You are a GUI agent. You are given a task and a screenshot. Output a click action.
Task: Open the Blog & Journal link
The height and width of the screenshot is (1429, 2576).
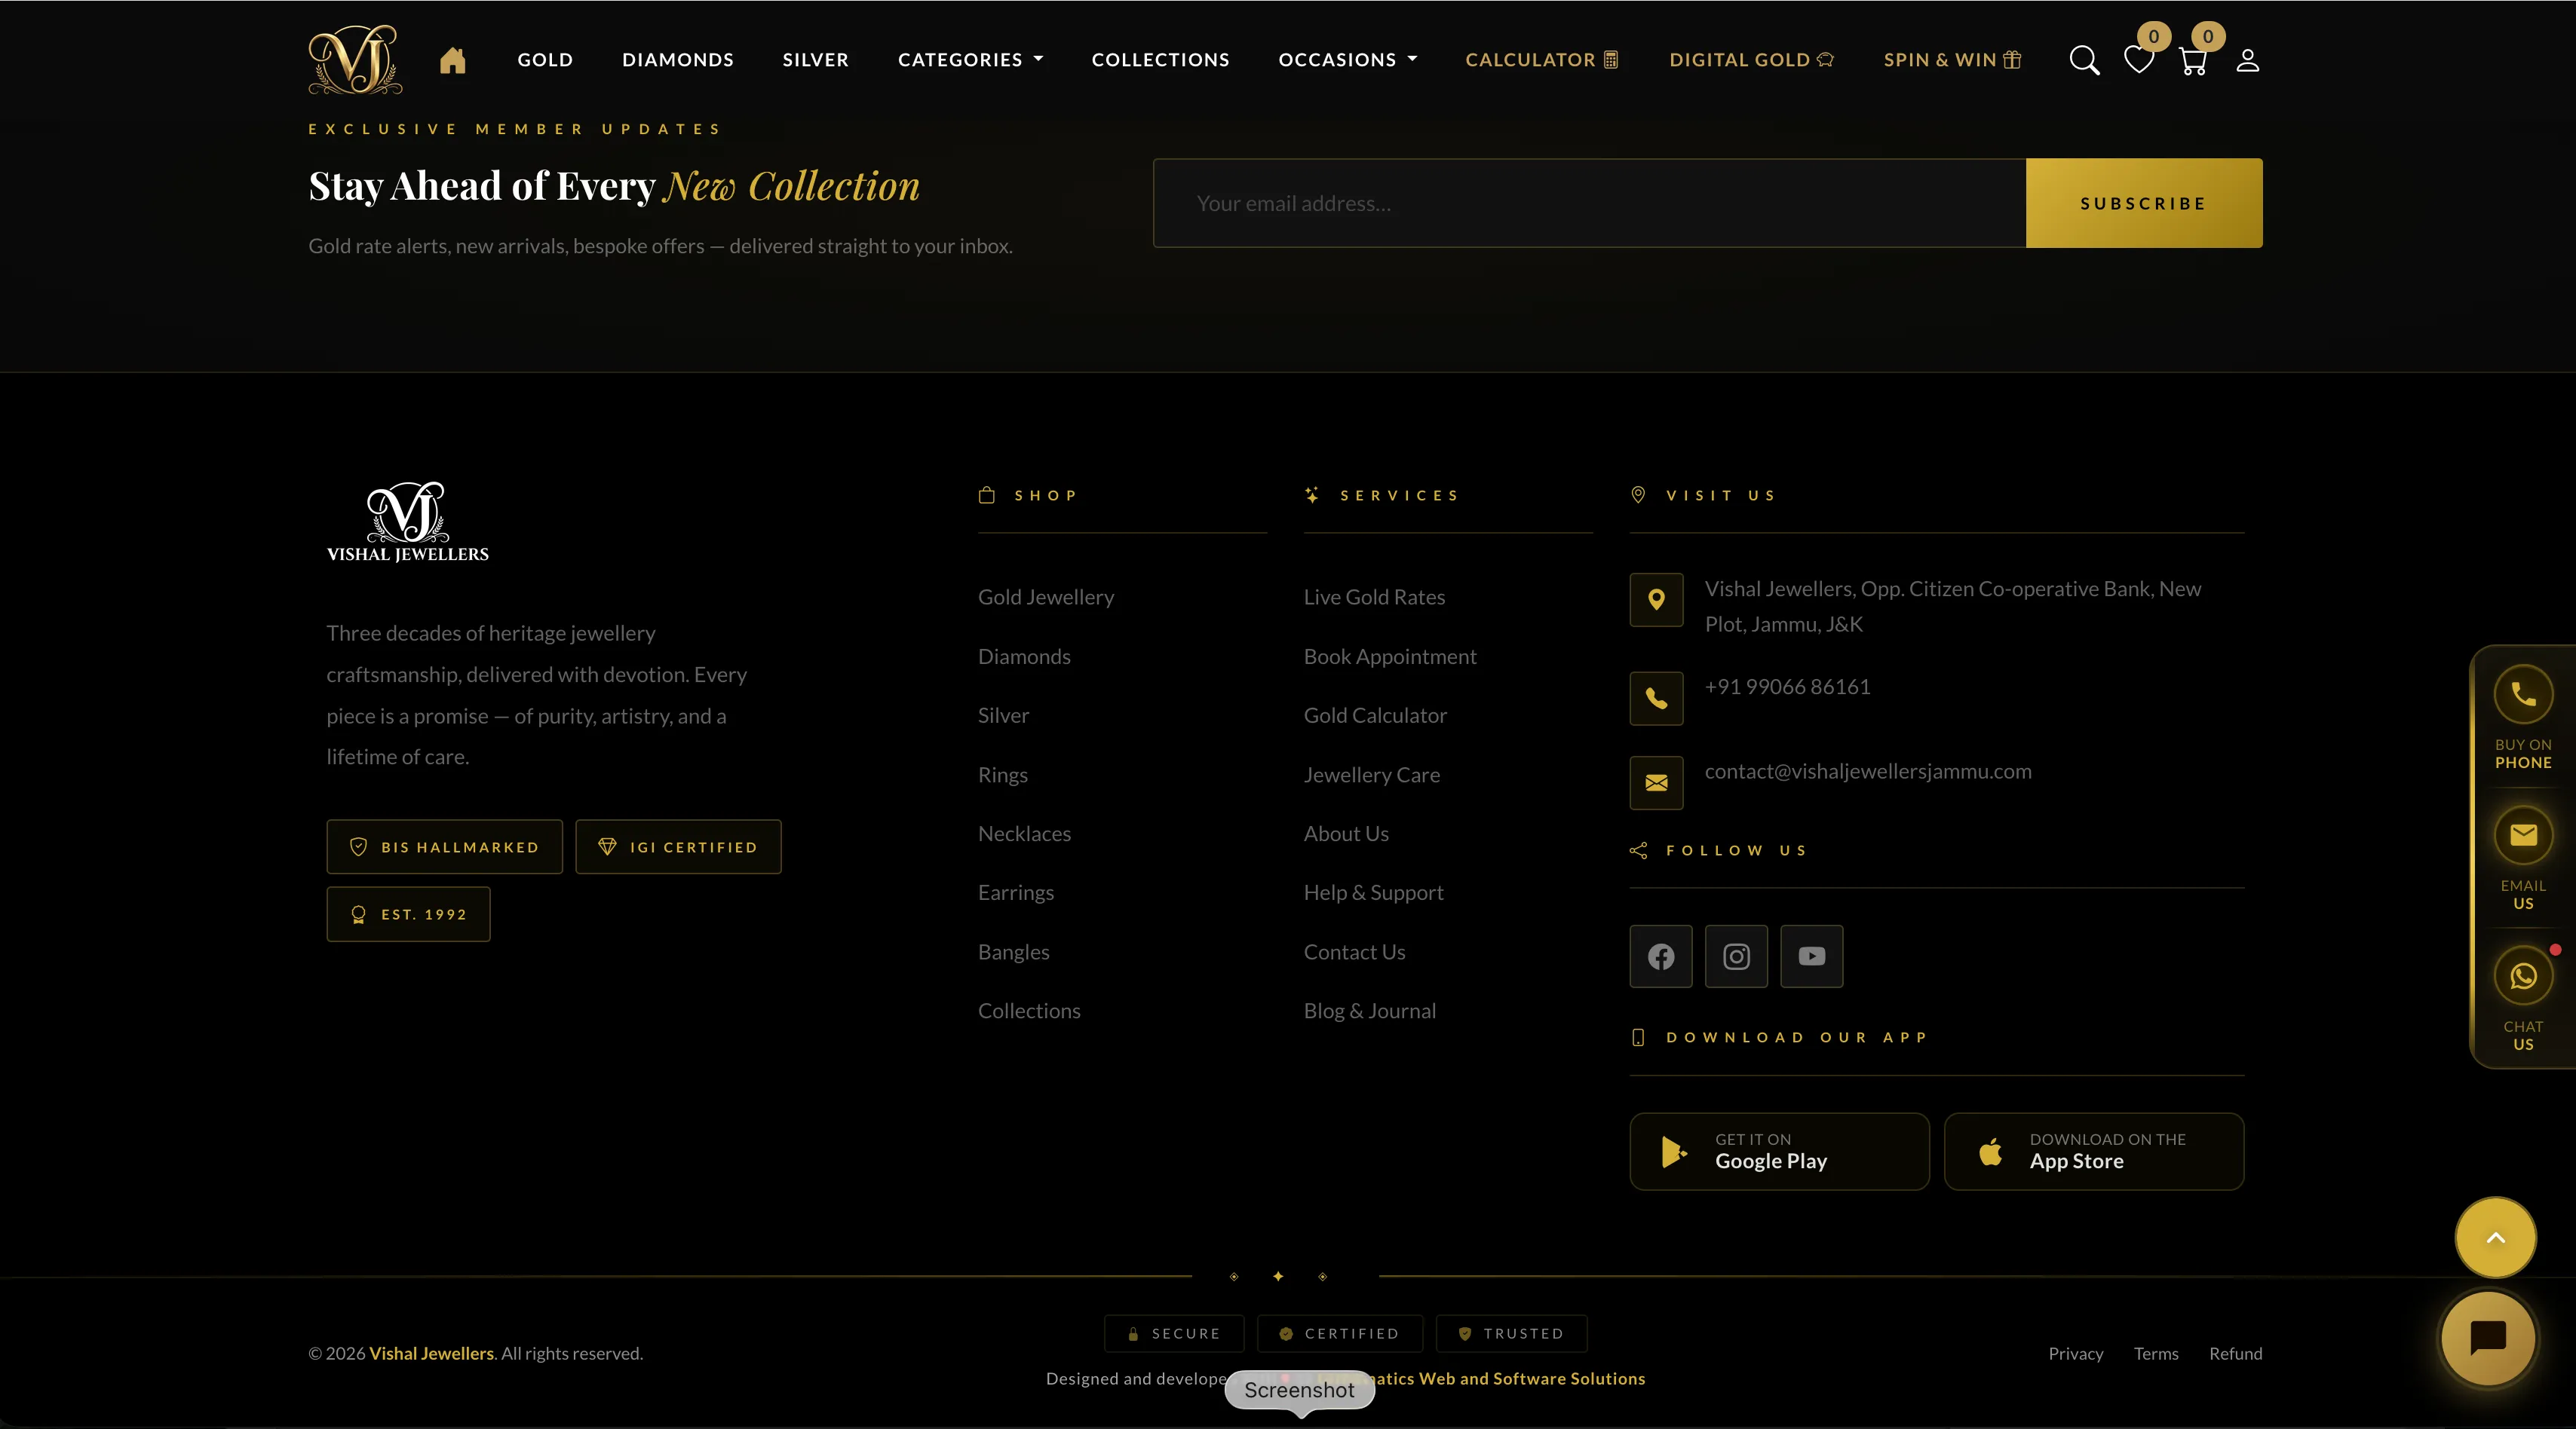[1370, 1011]
